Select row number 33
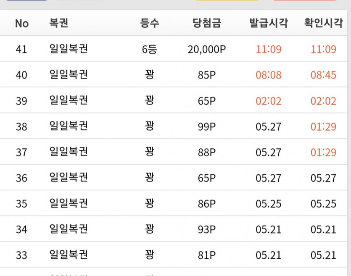Image resolution: width=351 pixels, height=276 pixels. 21,255
